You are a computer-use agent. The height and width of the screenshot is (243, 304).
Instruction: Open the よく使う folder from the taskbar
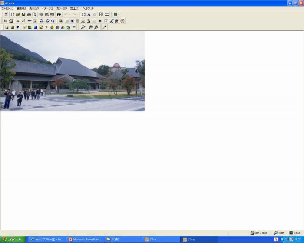(x=123, y=239)
